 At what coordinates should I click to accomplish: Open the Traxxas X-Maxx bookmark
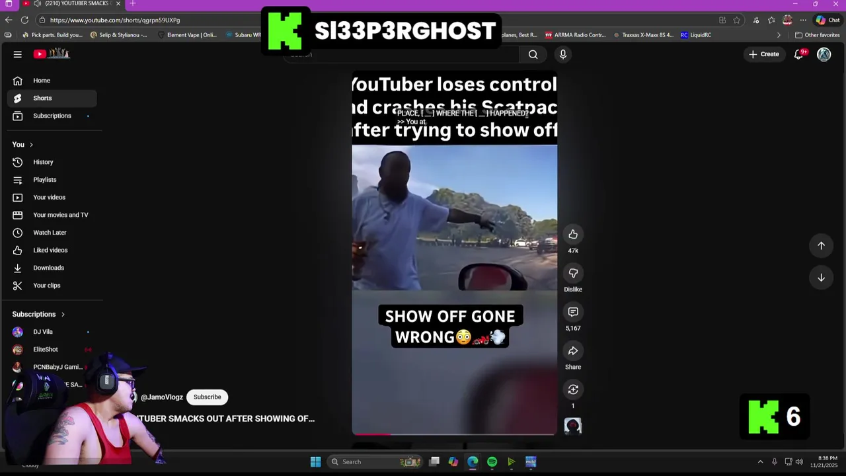click(x=643, y=35)
